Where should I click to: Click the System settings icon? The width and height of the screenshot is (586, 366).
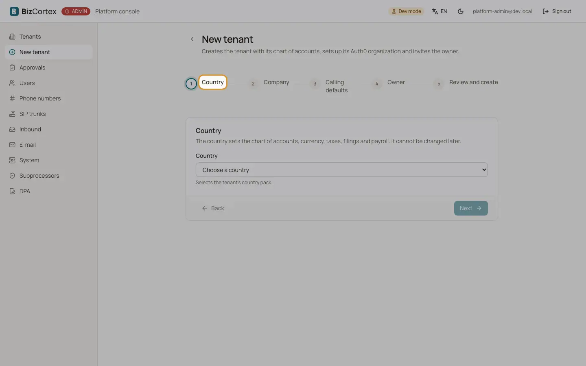pyautogui.click(x=12, y=160)
